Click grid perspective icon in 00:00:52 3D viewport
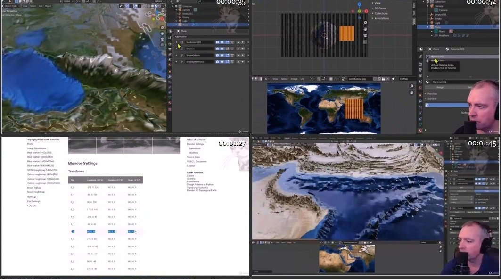This screenshot has height=279, width=501. [365, 42]
